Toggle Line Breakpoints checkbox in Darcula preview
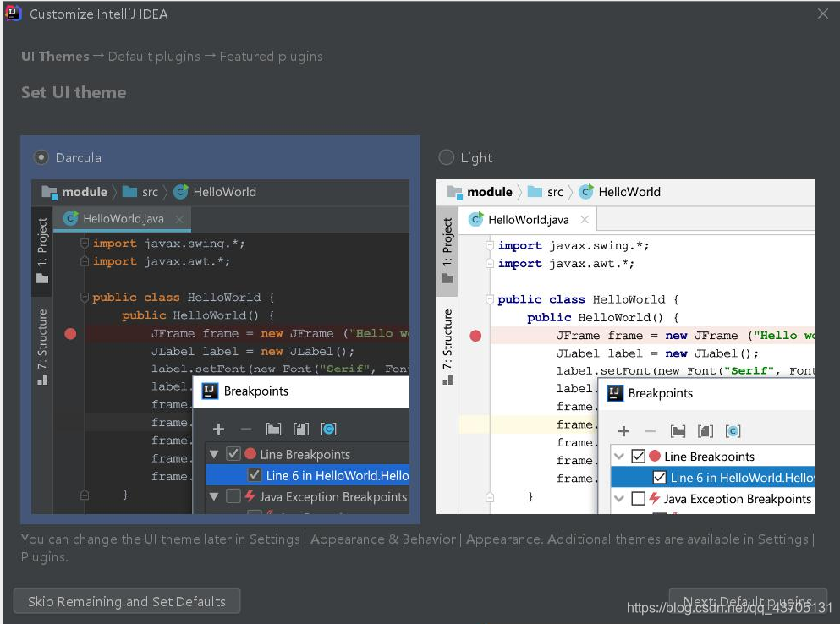 [x=233, y=454]
